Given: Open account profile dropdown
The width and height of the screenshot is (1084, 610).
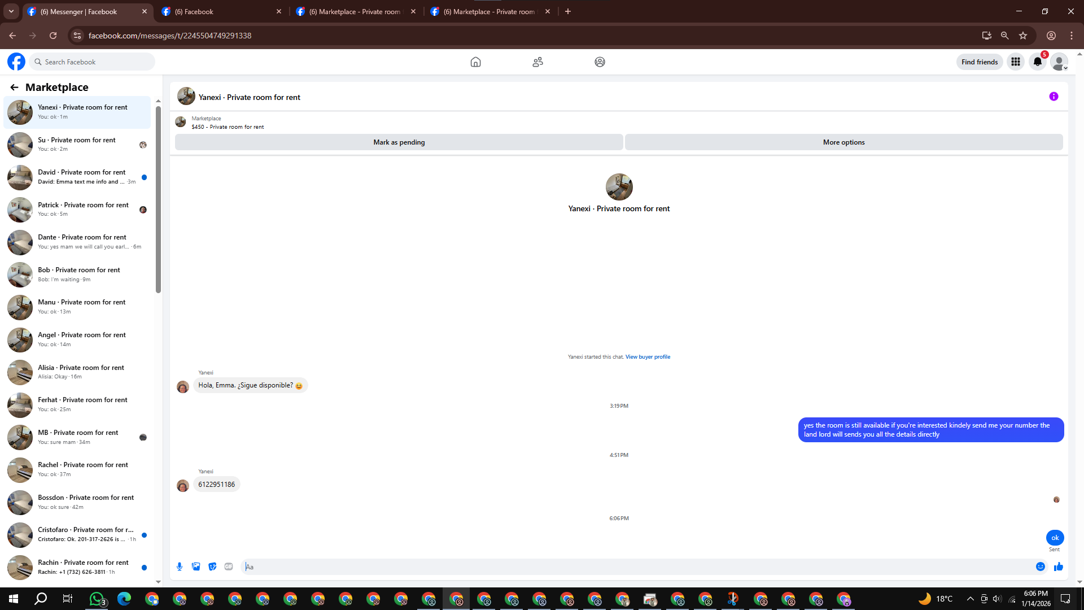Looking at the screenshot, I should click(x=1060, y=62).
